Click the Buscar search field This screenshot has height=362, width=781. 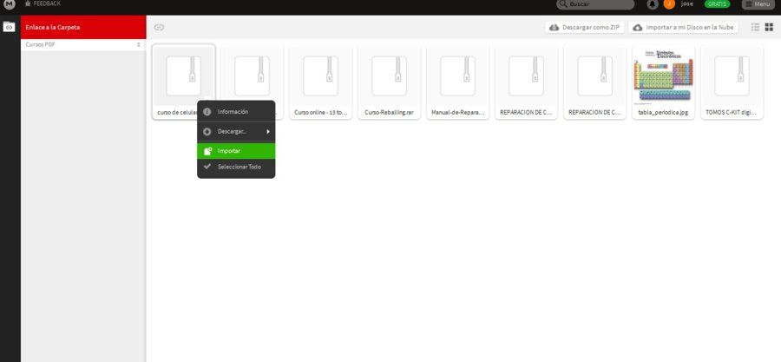[x=595, y=4]
